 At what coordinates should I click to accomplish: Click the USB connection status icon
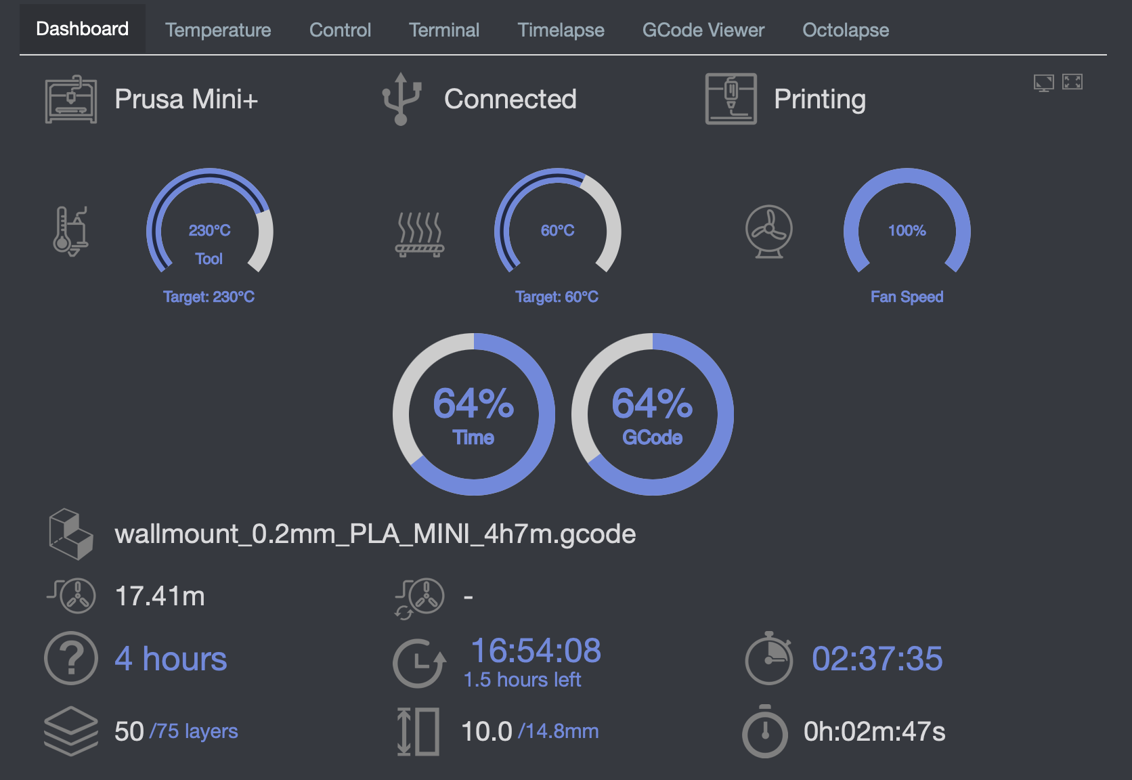point(401,100)
